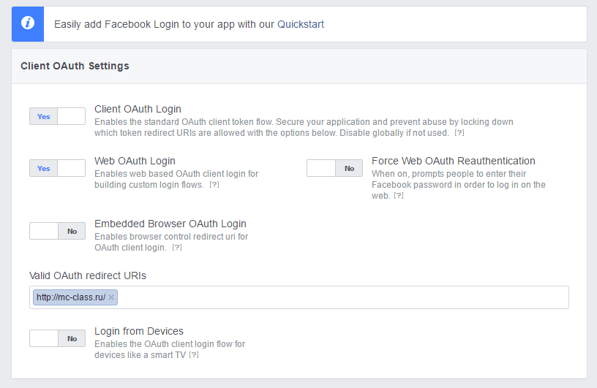Remove the http://mc-class.ru/ URI with x icon
Viewport: 597px width, 388px height.
point(110,297)
